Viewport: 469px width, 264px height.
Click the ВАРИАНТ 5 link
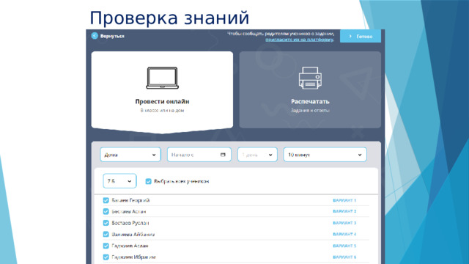coord(344,246)
